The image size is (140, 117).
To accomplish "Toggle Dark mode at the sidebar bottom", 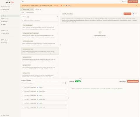I will [5, 116].
